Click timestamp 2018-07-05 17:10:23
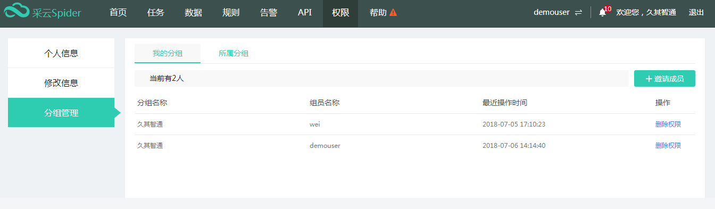The height and width of the screenshot is (209, 715). pos(514,124)
